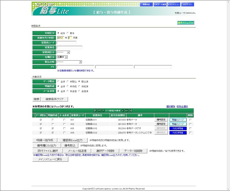Image resolution: width=230 pixels, height=191 pixels.
Task: Open メインメニュー from the top menu
Action: click(x=174, y=4)
